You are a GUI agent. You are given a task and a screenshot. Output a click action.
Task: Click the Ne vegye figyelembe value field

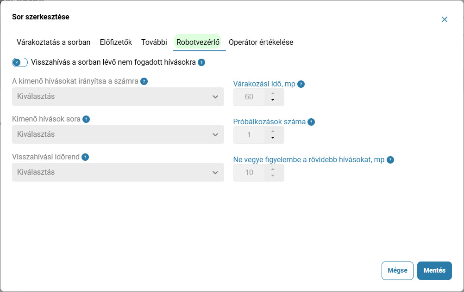point(249,172)
